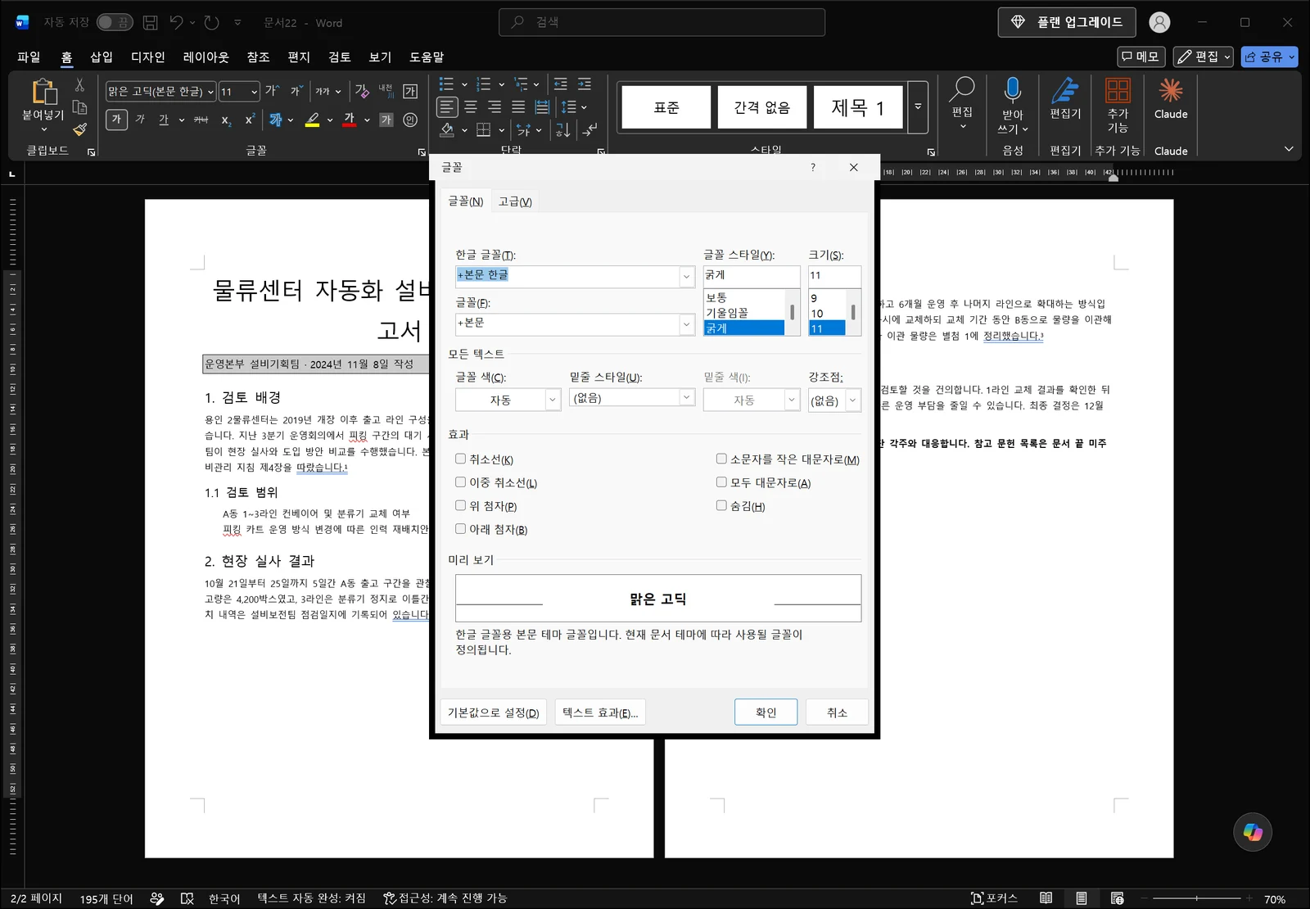Open the 한글 글꼴 dropdown
1310x909 pixels.
687,277
